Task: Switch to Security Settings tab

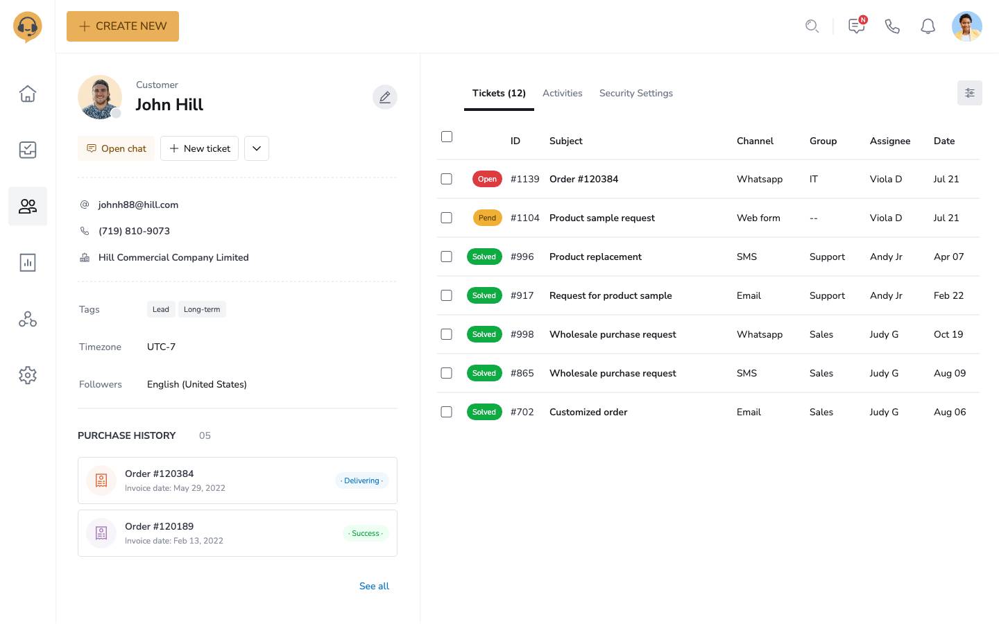Action: pos(635,93)
